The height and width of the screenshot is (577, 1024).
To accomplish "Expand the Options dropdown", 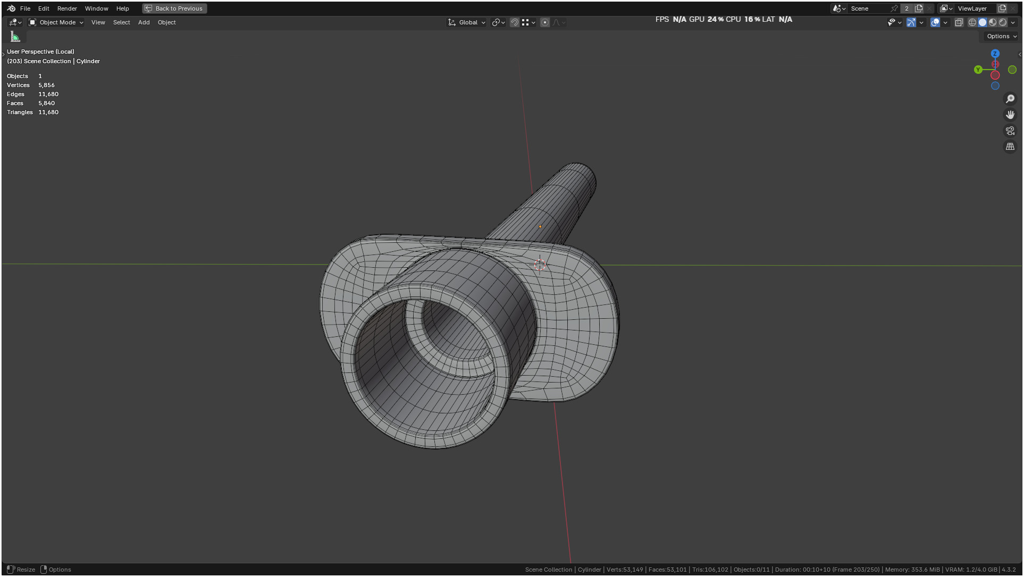I will pos(1001,36).
